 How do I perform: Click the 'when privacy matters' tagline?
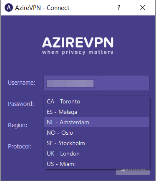[78, 52]
